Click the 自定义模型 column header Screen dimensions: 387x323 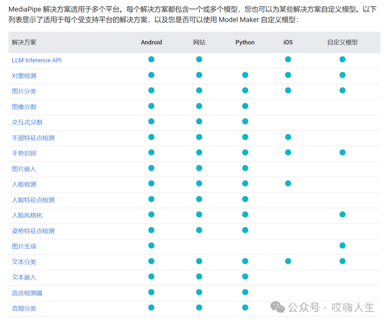coord(342,42)
